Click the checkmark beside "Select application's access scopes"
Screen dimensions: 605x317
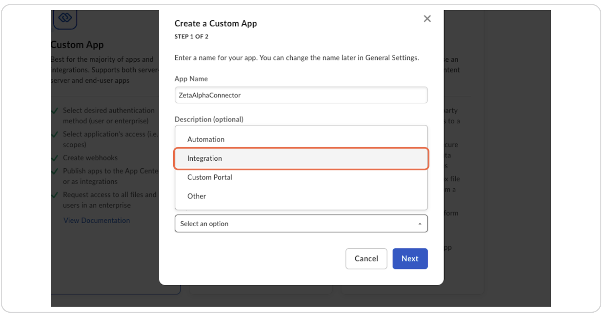tap(55, 134)
